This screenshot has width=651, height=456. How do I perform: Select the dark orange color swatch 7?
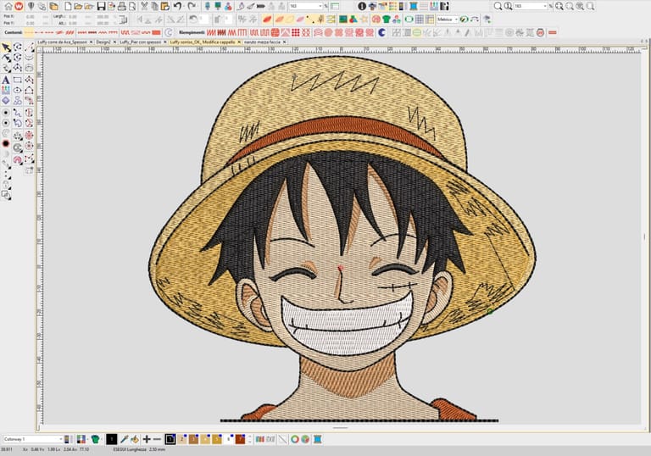pos(240,439)
